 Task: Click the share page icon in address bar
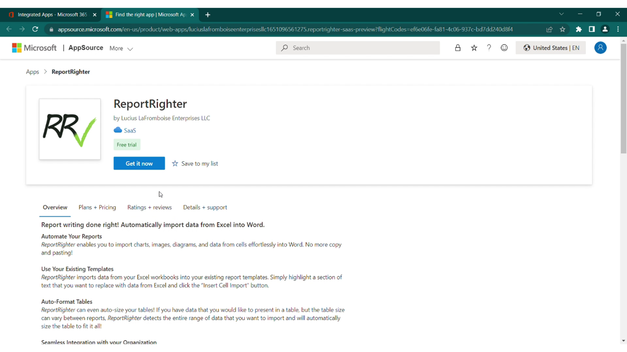tap(549, 29)
